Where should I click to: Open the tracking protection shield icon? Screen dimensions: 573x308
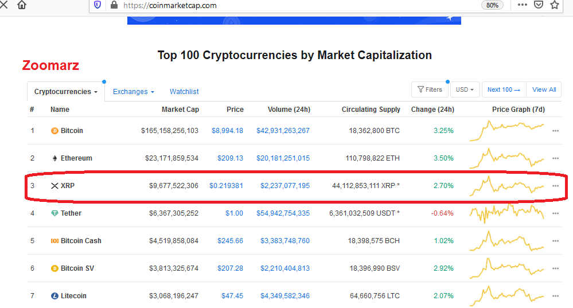point(98,5)
